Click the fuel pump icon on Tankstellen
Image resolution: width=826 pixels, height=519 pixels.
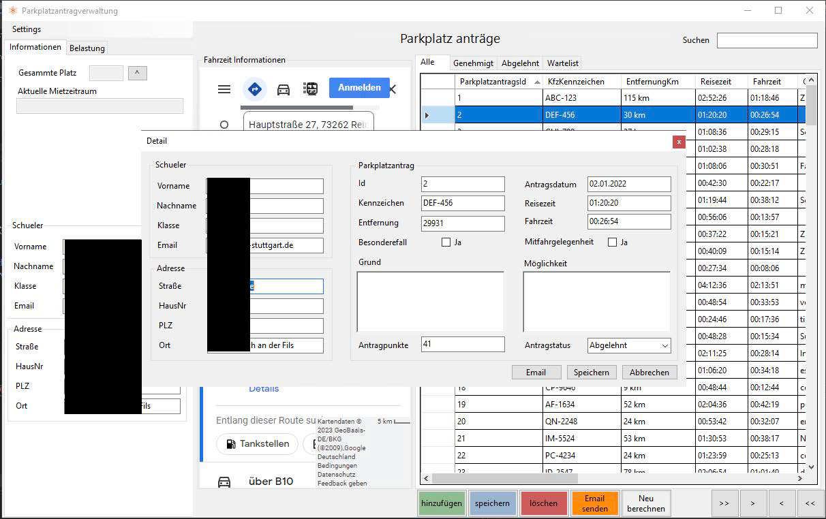(230, 443)
